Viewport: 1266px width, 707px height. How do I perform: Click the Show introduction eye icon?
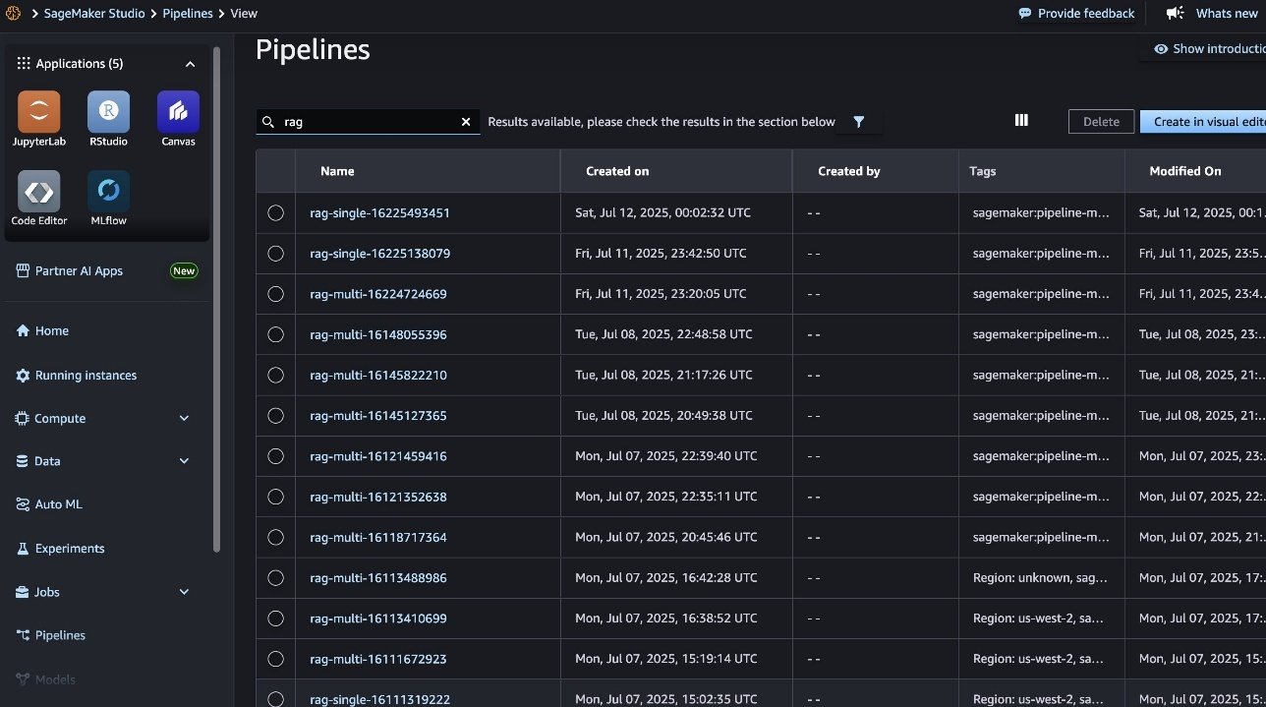click(x=1161, y=49)
